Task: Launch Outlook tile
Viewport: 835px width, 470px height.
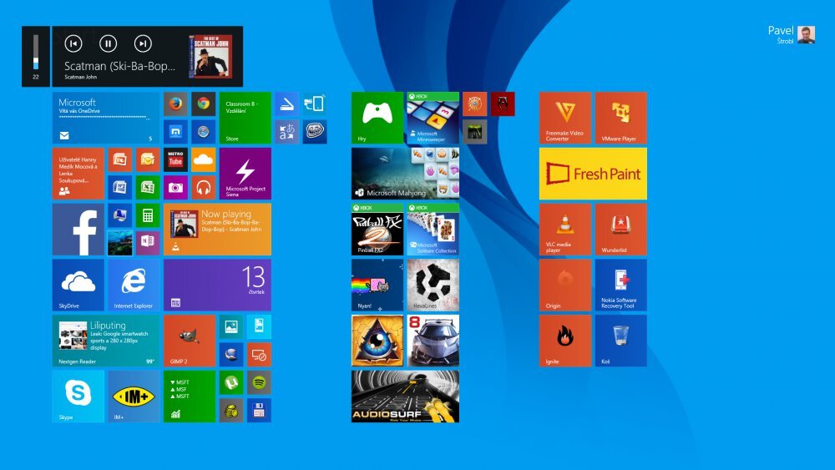Action: point(148,159)
